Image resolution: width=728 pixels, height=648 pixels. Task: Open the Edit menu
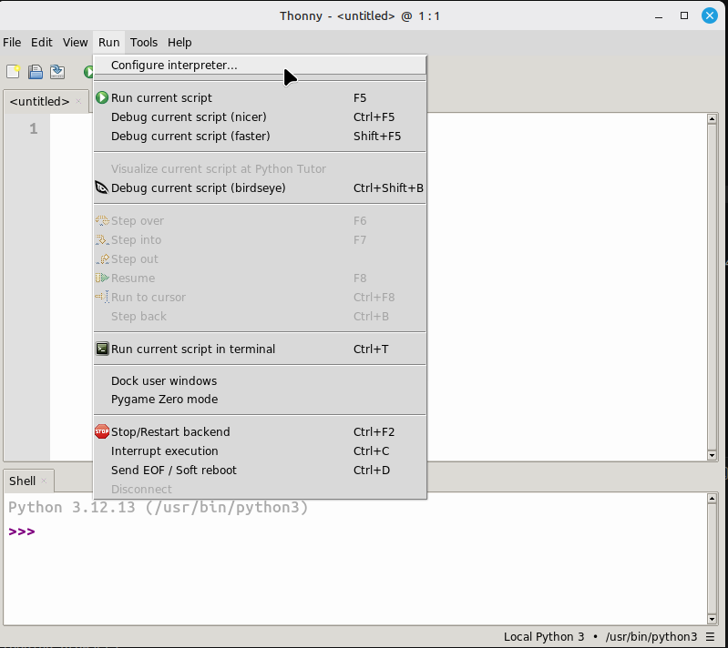coord(41,42)
